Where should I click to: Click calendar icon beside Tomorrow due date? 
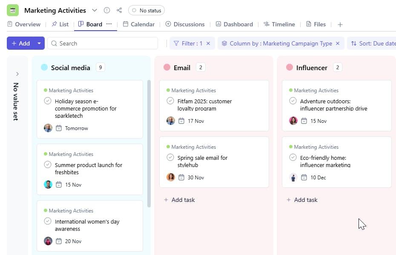click(x=59, y=128)
